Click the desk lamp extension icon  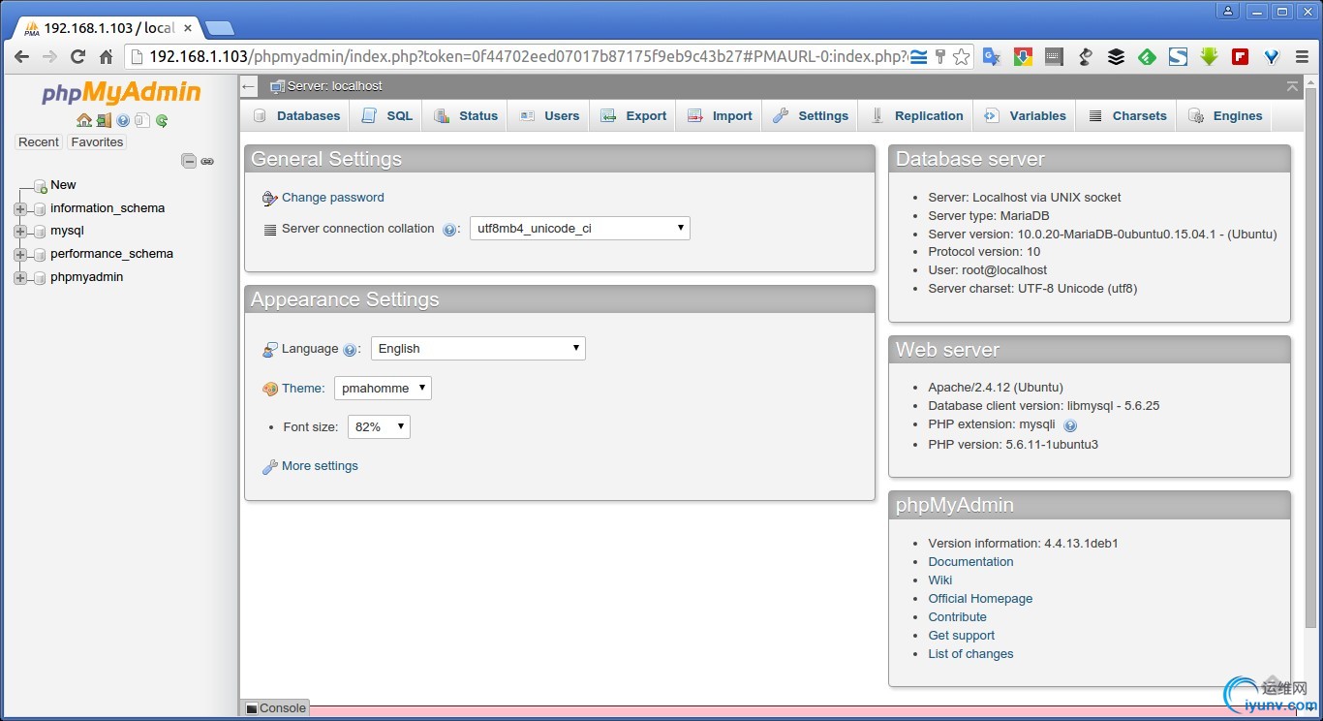click(1085, 57)
